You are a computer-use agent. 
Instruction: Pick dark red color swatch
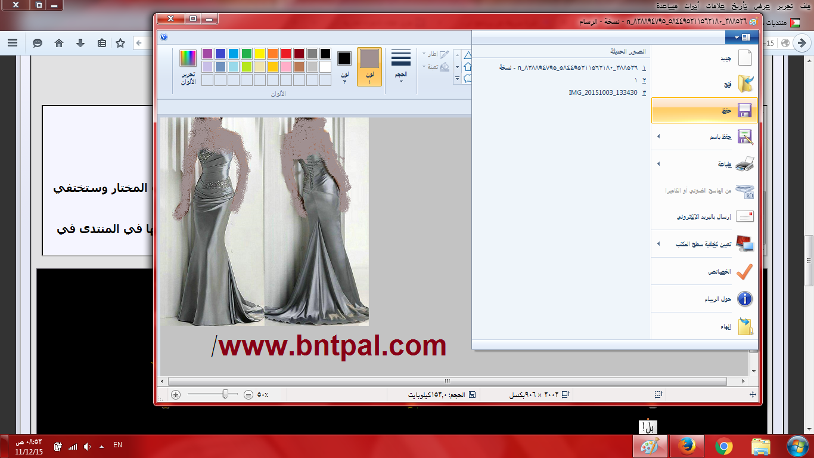tap(299, 54)
